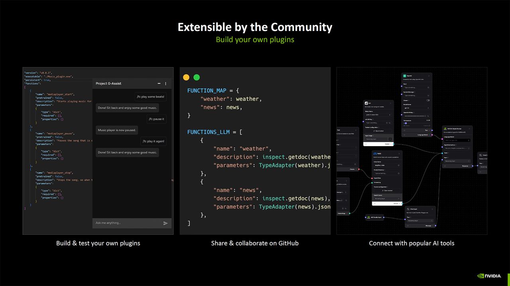
Task: Click the 'Project G-Assist' panel title
Action: pos(108,83)
